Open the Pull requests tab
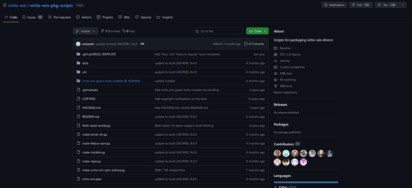 click(59, 17)
